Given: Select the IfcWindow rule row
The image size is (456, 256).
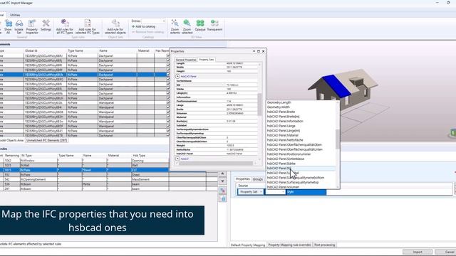Looking at the screenshot, I should pyautogui.click(x=84, y=161).
